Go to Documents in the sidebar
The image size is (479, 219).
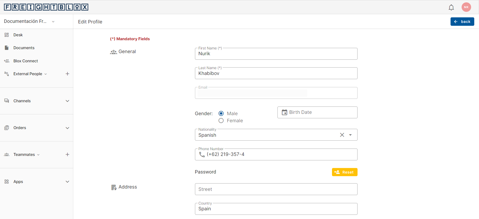click(24, 48)
